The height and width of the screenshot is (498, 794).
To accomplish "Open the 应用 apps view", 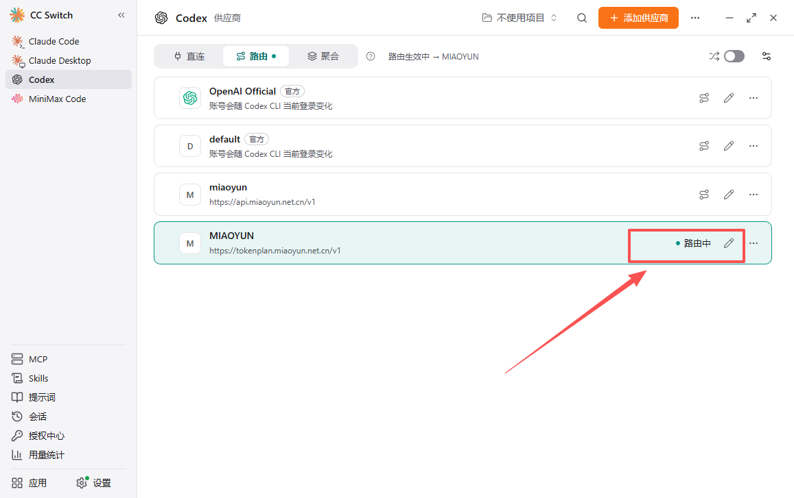I will pos(29,483).
